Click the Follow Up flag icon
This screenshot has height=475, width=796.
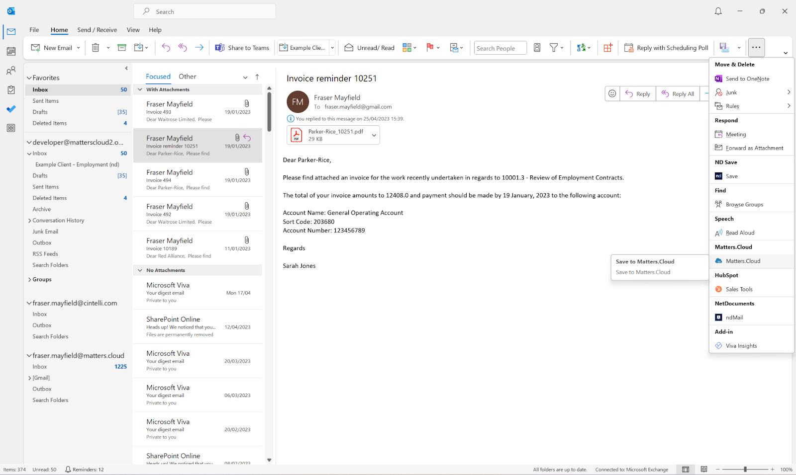[430, 48]
